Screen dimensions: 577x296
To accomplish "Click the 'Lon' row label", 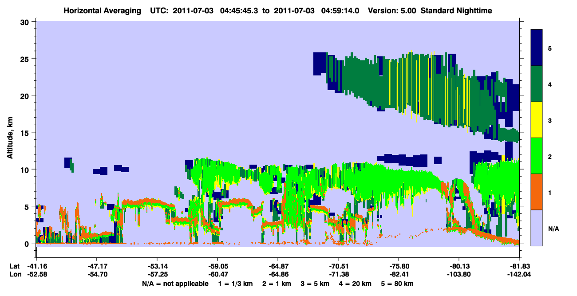I will [x=15, y=274].
